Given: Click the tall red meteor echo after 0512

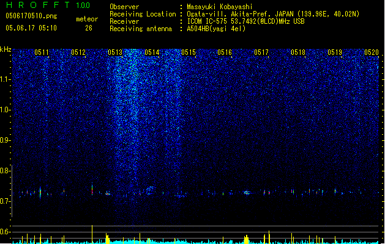Looking at the screenshot, I should click(92, 189).
